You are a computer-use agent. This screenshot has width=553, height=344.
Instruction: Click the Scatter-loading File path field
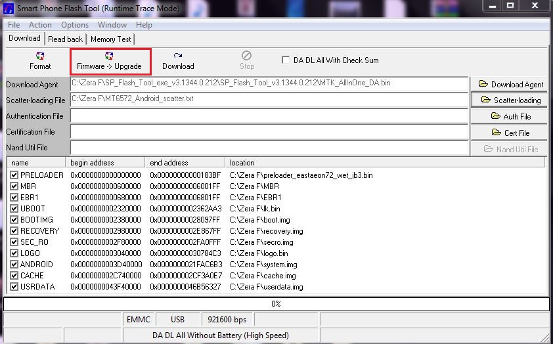click(269, 100)
